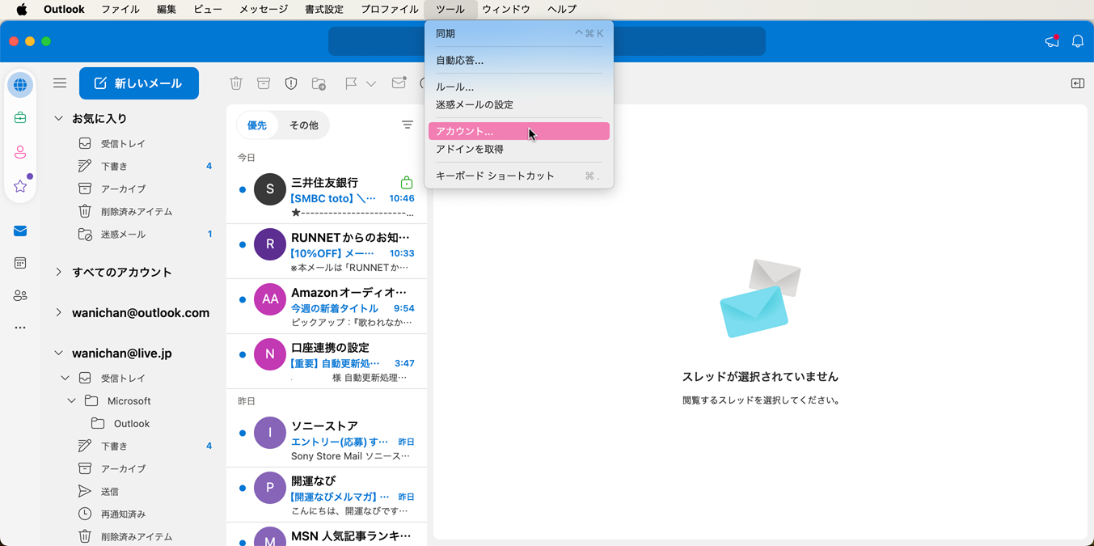Screen dimensions: 1094x546
Task: Choose 同期 in the ツール menu
Action: (x=518, y=34)
